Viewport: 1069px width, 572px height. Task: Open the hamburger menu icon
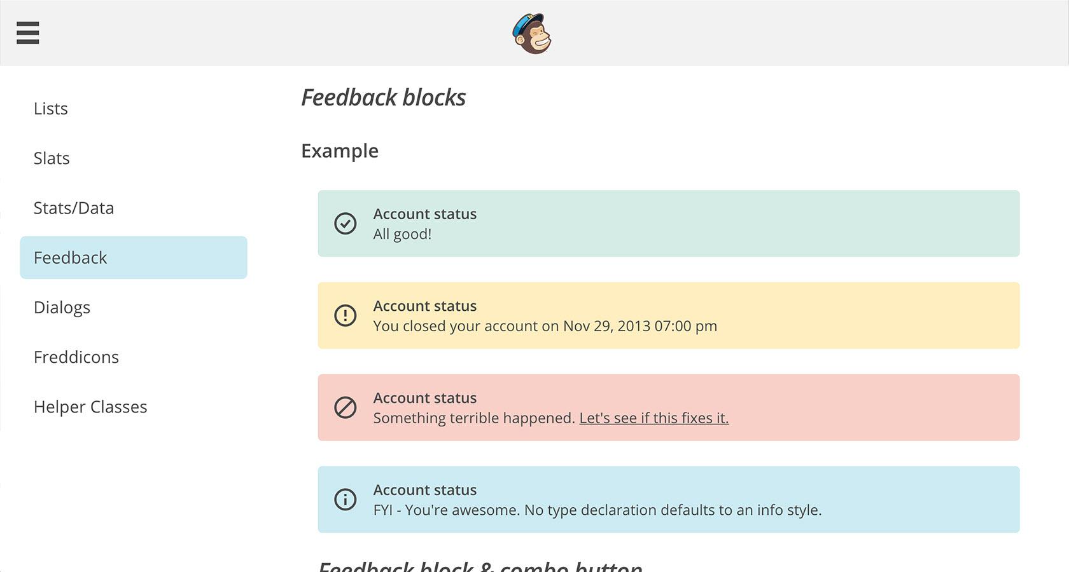pos(28,32)
